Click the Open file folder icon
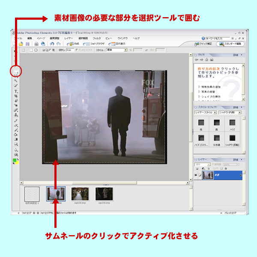Screen dimensions: 257x257 [x=21, y=44]
